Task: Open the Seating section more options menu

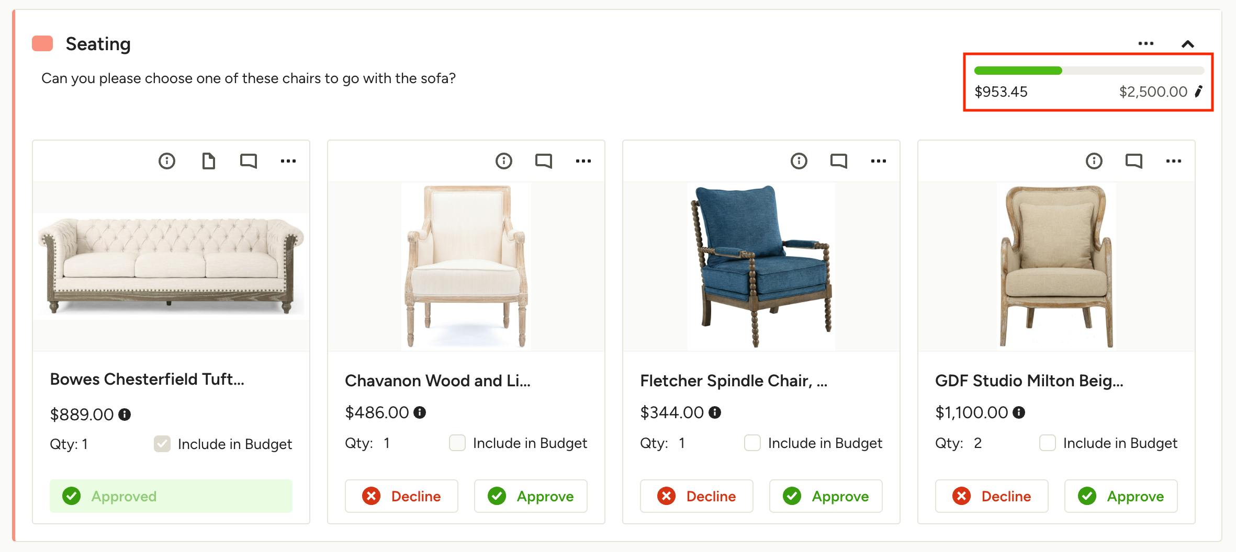Action: (1146, 44)
